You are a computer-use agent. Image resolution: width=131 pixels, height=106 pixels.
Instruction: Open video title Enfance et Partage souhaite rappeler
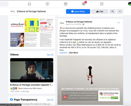point(31,85)
